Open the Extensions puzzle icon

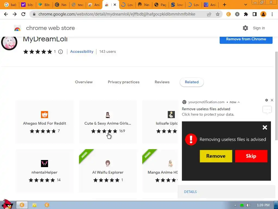[246, 14]
